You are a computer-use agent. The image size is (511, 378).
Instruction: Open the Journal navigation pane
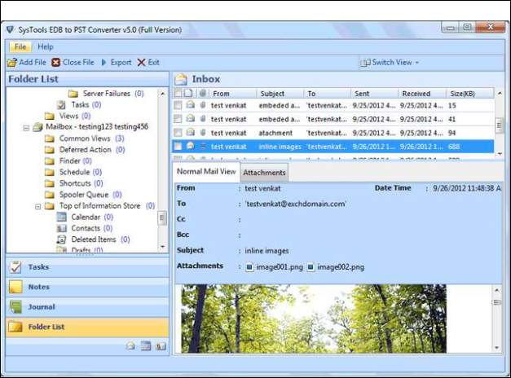[x=41, y=307]
